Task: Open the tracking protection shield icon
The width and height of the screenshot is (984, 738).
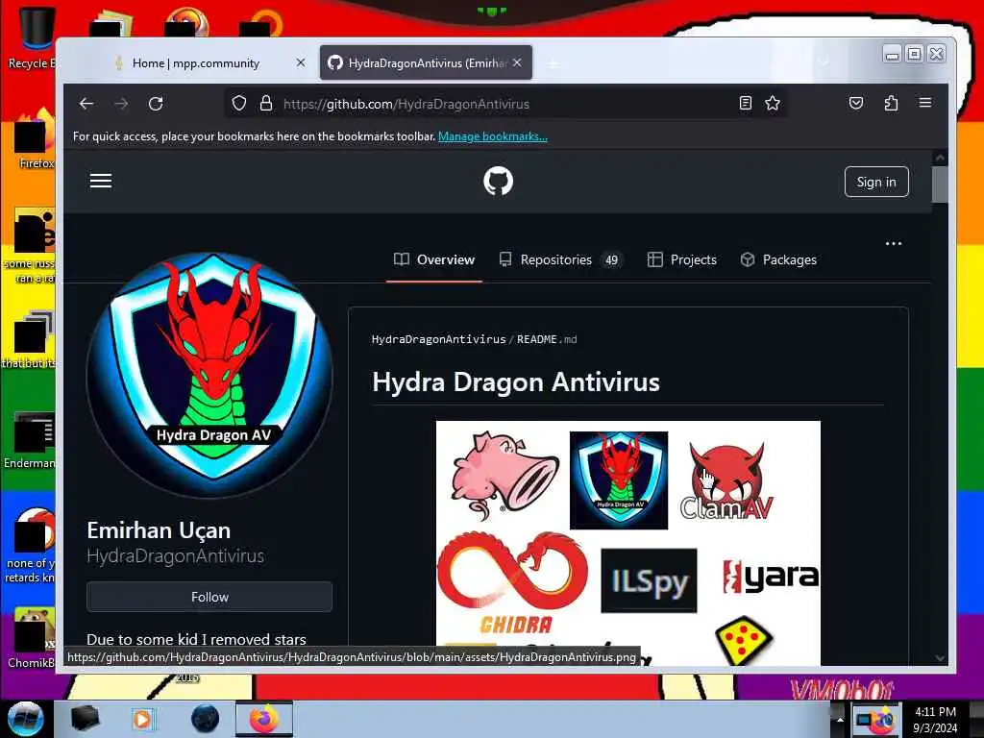Action: click(x=239, y=104)
